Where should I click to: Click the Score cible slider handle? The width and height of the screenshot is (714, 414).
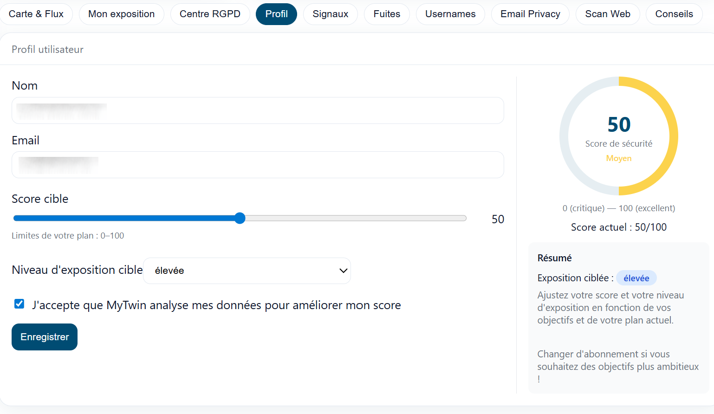(240, 218)
